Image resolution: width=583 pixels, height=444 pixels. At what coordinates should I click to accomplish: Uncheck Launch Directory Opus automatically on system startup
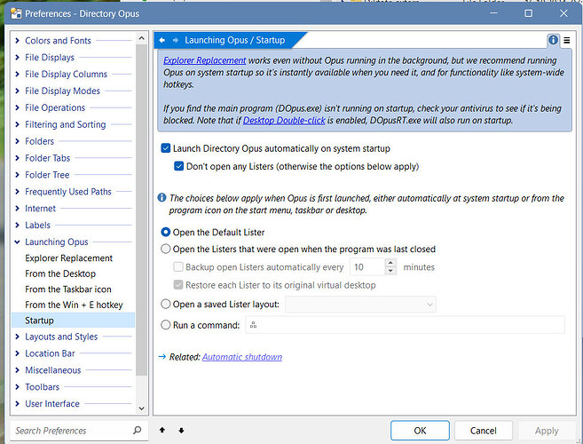tap(165, 148)
